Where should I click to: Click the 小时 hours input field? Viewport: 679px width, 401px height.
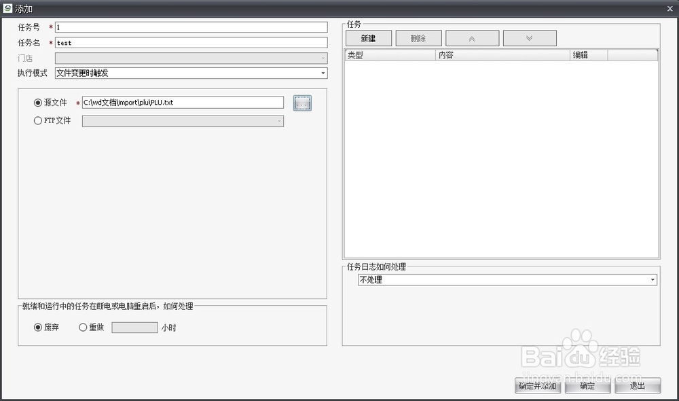coord(134,328)
